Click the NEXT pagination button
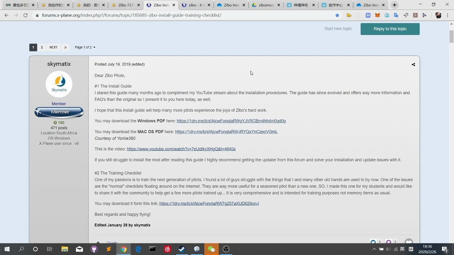 pos(54,47)
